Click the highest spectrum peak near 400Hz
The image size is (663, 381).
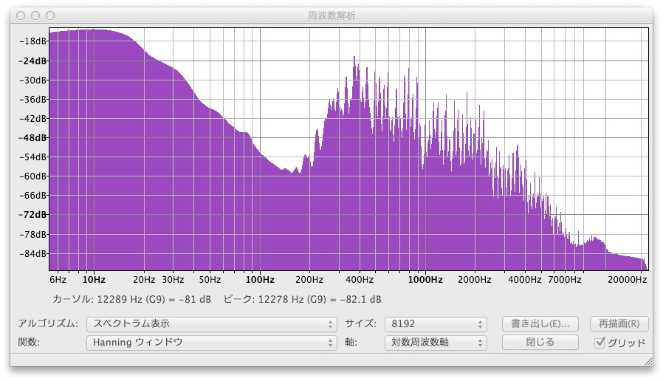coord(354,58)
